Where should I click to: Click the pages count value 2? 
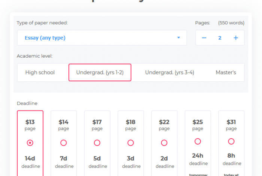click(x=220, y=38)
